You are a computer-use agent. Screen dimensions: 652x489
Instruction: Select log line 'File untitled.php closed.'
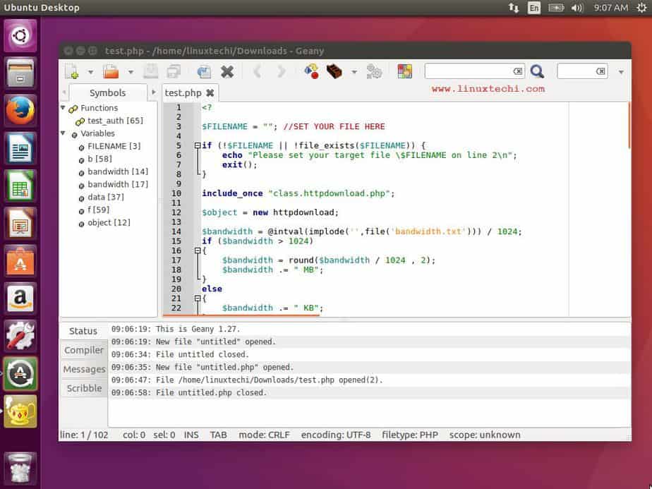pyautogui.click(x=369, y=392)
